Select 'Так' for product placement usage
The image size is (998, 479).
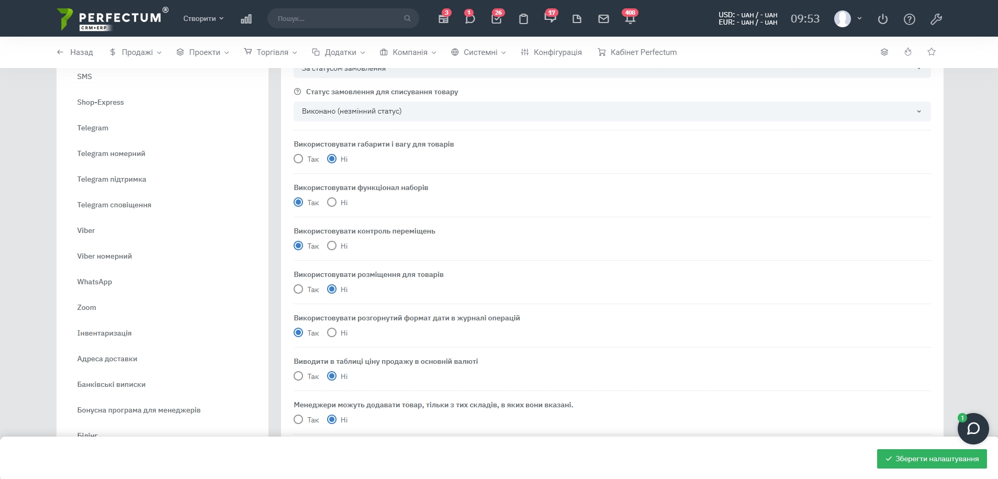coord(298,289)
